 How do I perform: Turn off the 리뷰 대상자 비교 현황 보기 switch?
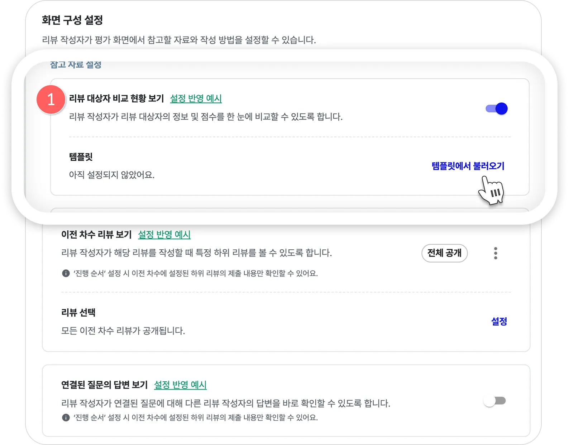[497, 108]
